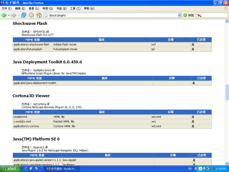Open the 工具 (Tools) menu
The height and width of the screenshot is (172, 229).
click(75, 8)
